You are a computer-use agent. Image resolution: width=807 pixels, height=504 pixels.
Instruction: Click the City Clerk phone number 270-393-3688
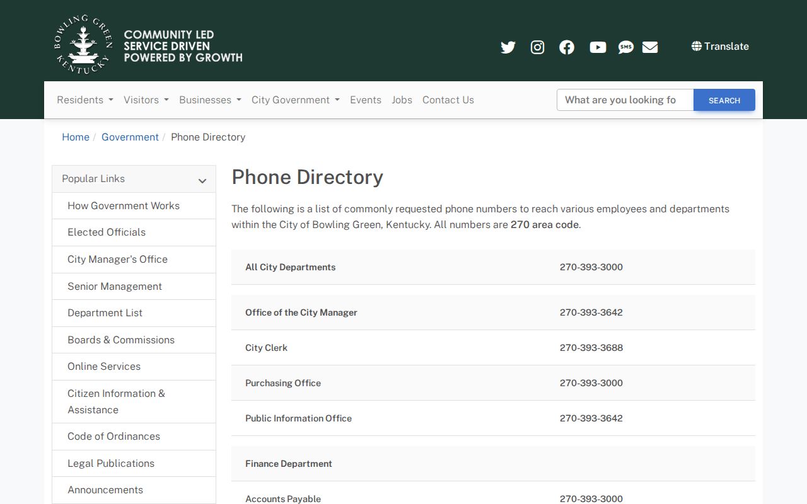(x=591, y=348)
